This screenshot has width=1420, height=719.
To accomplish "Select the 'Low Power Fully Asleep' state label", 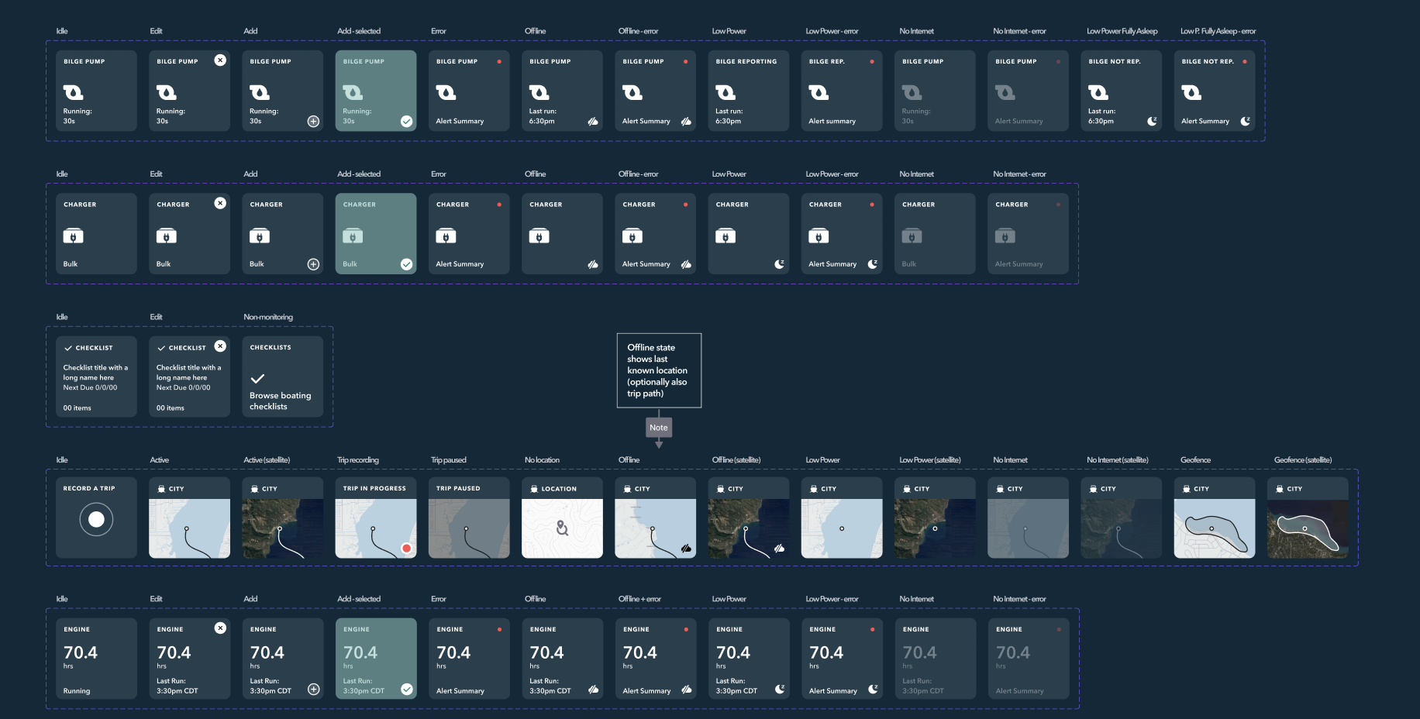I will (x=1122, y=31).
